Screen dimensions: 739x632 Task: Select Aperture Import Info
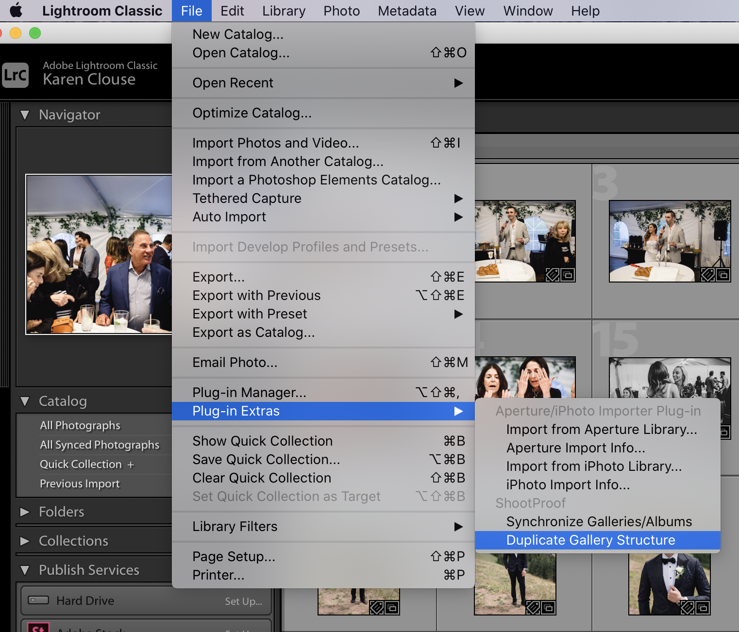pyautogui.click(x=598, y=448)
